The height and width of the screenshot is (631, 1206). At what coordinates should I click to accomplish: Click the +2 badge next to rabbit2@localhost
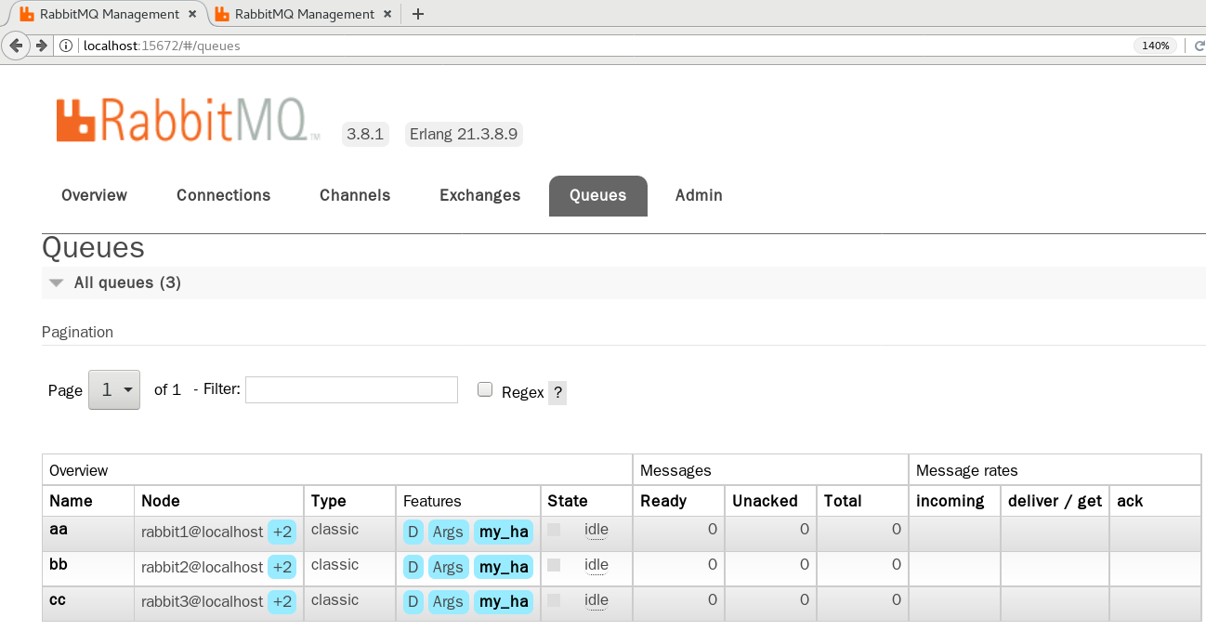(282, 567)
